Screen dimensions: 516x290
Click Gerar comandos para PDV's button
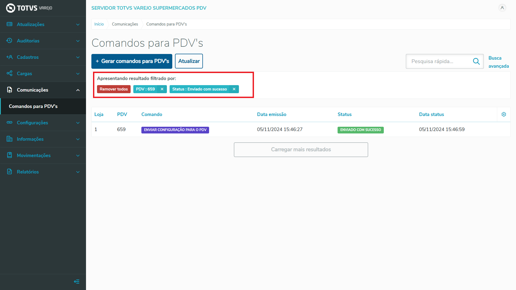(132, 61)
